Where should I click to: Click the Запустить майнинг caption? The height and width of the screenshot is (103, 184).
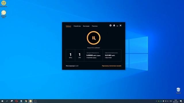(x=94, y=48)
